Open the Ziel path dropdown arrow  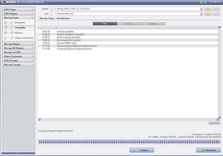[202, 14]
